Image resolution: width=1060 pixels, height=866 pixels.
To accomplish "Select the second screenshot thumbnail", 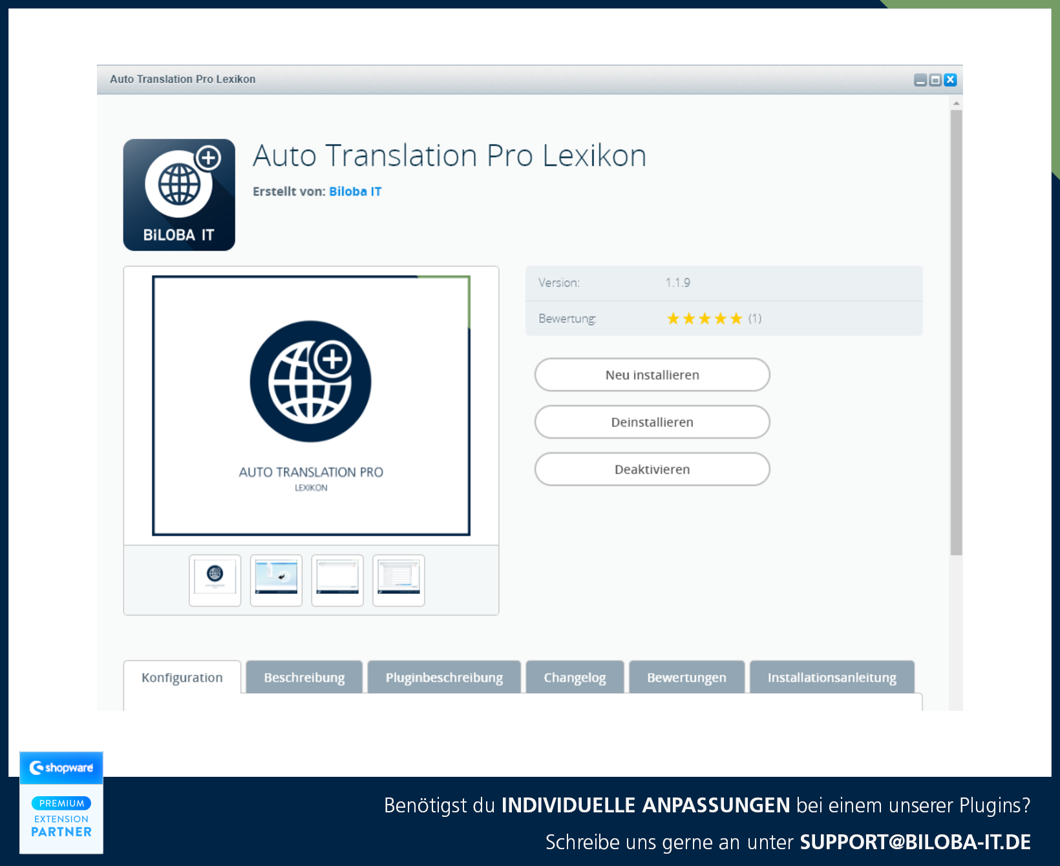I will pyautogui.click(x=276, y=580).
